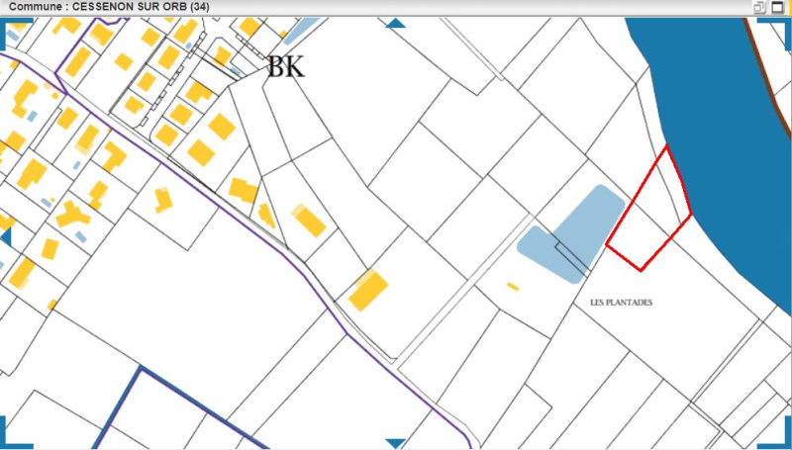Click the restore window icon in header
Viewport: 792px width, 450px height.
(x=760, y=7)
